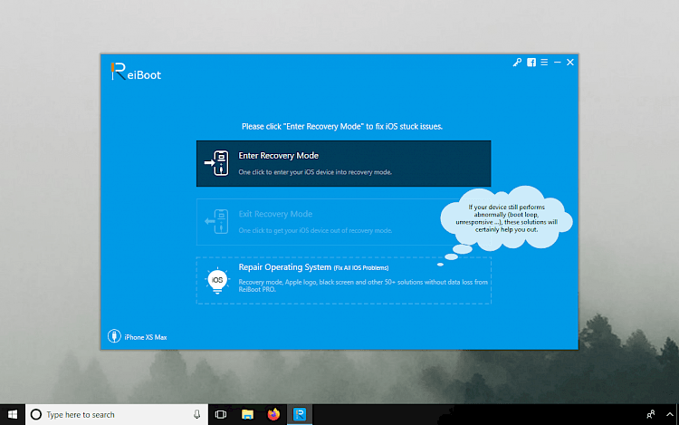
Task: Minimize the ReiBoot window
Action: [558, 63]
